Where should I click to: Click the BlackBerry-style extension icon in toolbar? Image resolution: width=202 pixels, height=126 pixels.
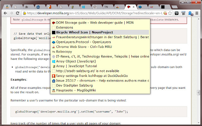pyautogui.click(x=177, y=13)
